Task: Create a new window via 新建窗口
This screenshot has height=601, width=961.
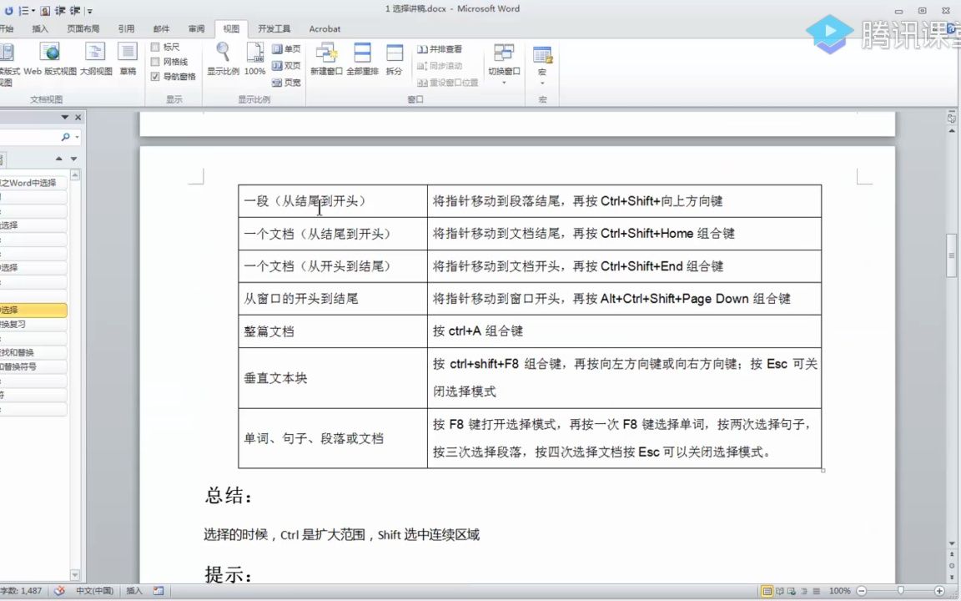Action: (x=327, y=58)
